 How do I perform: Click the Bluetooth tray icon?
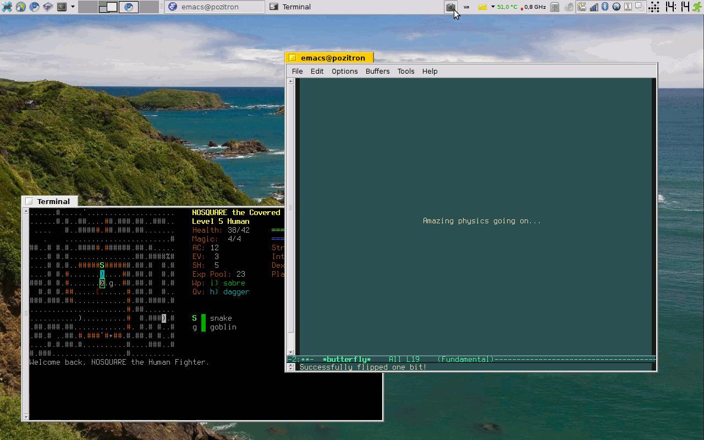(x=605, y=7)
